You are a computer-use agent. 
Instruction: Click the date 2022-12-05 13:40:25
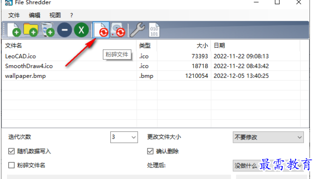point(241,76)
